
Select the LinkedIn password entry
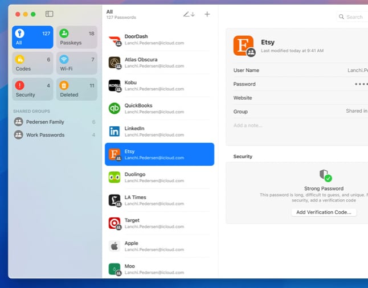[x=160, y=131]
